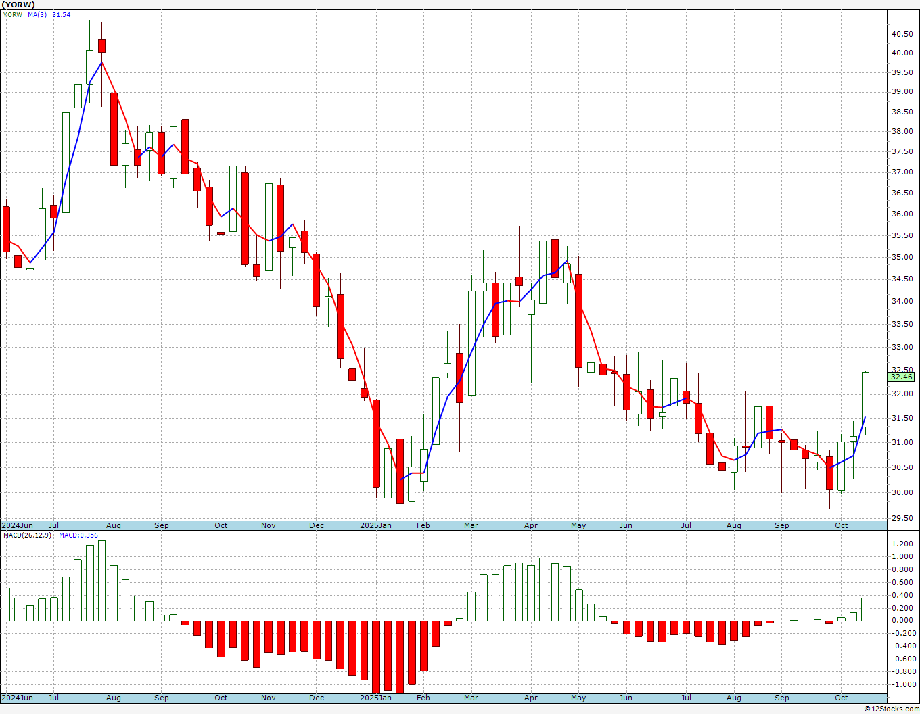920x714 pixels.
Task: Select the 31.54 moving average value
Action: (x=61, y=15)
